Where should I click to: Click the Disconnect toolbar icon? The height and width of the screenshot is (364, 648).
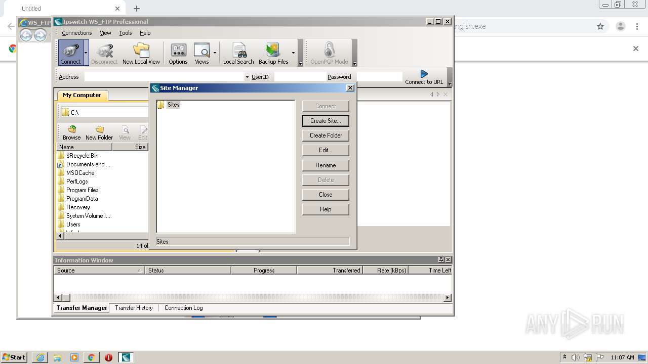104,53
